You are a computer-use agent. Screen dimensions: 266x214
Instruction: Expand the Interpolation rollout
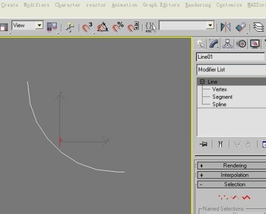click(x=231, y=175)
